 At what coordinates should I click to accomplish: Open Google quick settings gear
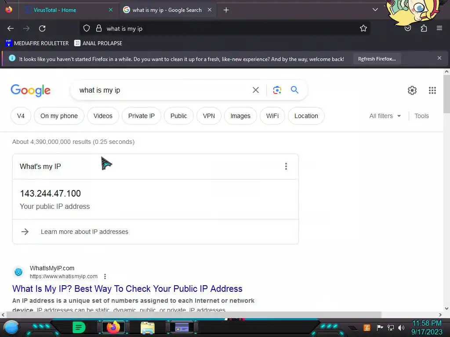point(412,90)
